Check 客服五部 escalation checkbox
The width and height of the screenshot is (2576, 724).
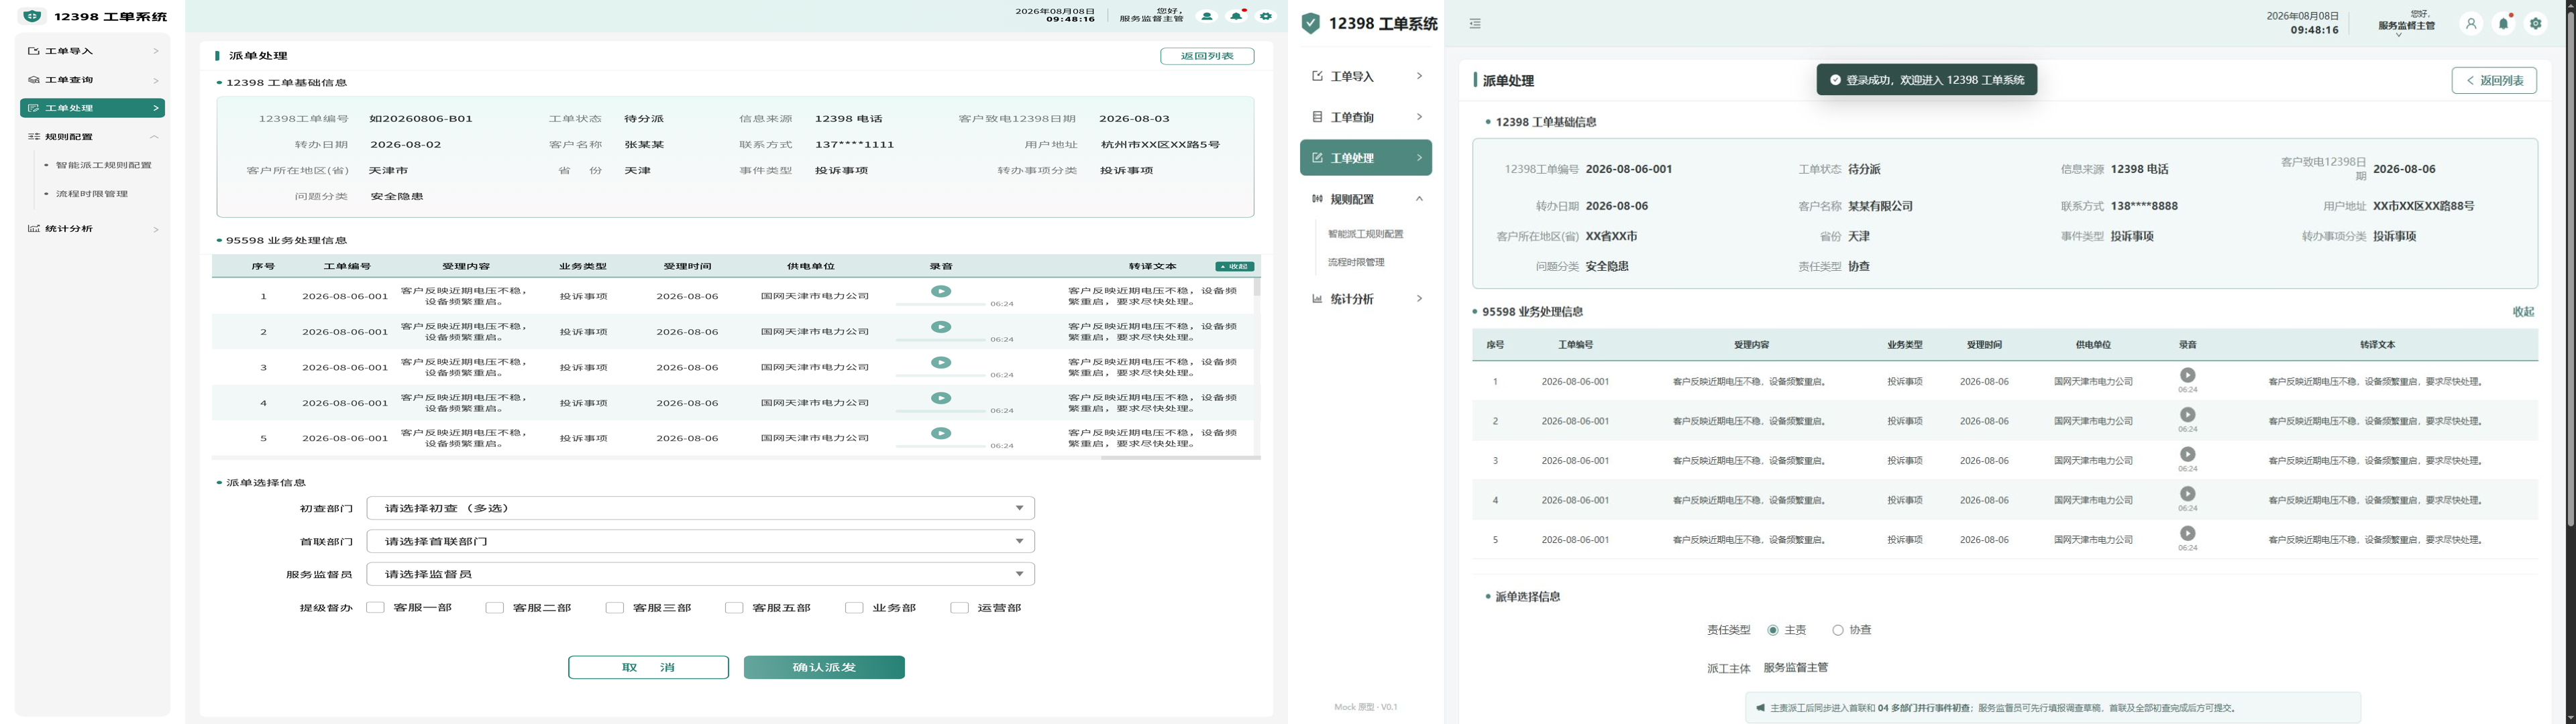pos(734,607)
